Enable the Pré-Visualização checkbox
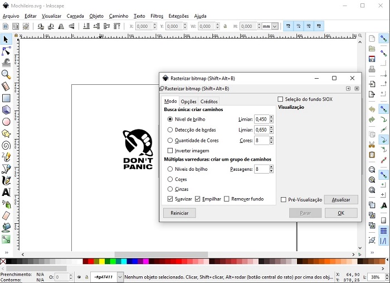The image size is (390, 283). point(283,199)
